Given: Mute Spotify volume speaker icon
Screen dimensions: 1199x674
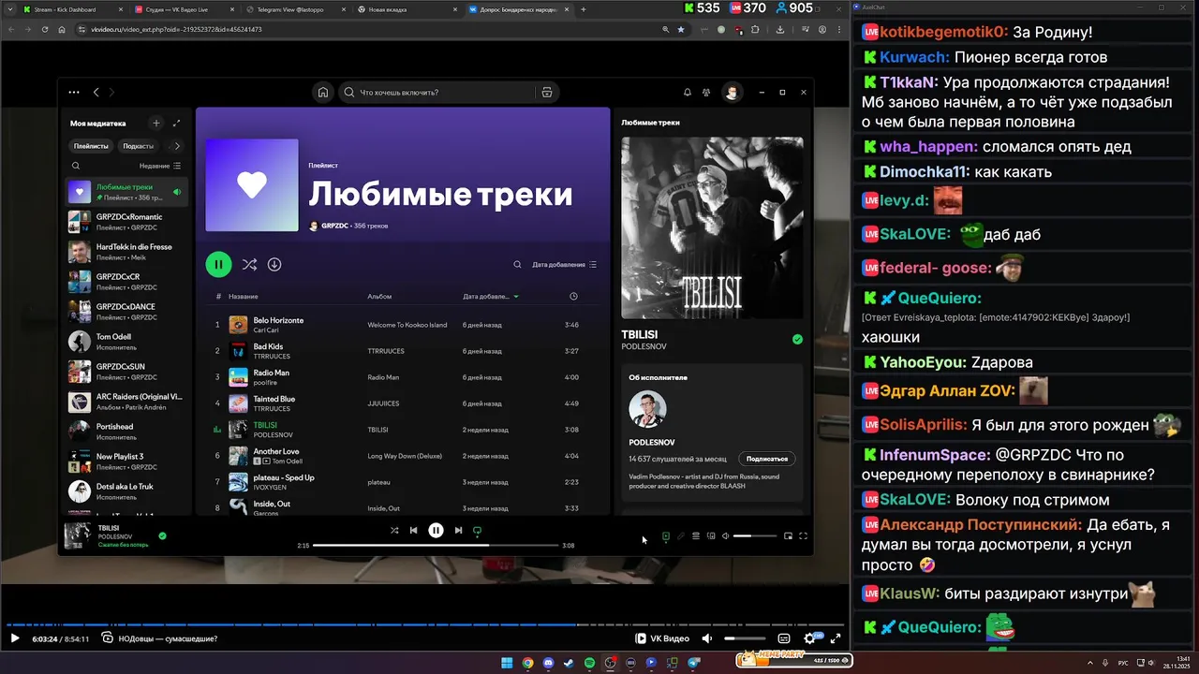Looking at the screenshot, I should point(726,536).
